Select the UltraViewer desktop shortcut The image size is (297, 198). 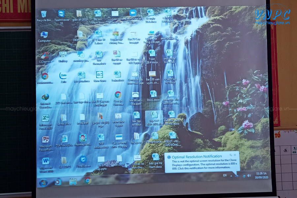83,162
